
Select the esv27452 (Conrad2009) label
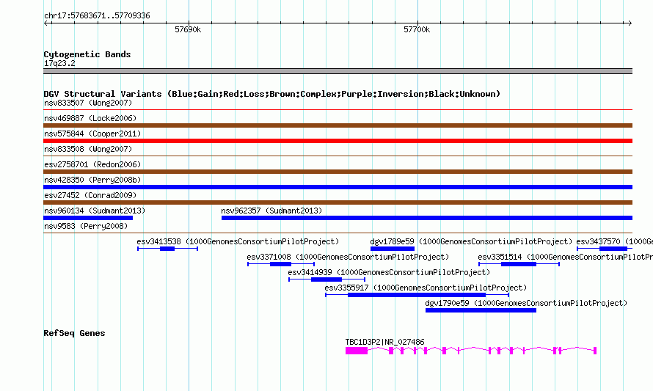click(x=90, y=195)
